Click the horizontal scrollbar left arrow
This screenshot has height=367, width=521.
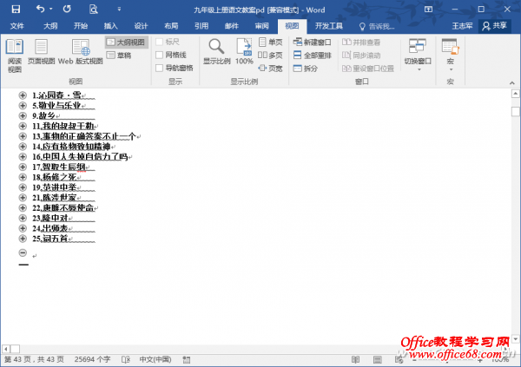coord(6,349)
